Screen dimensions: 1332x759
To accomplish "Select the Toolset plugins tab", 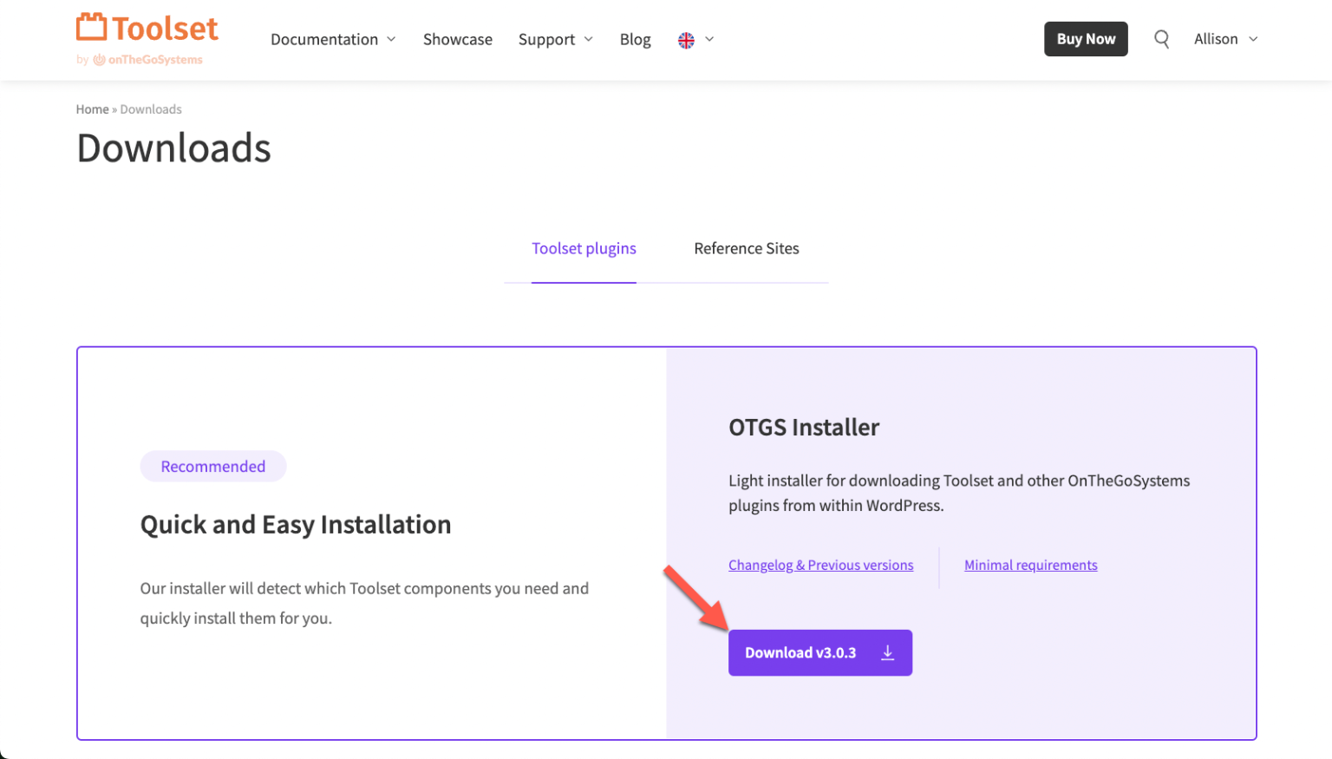I will (584, 248).
